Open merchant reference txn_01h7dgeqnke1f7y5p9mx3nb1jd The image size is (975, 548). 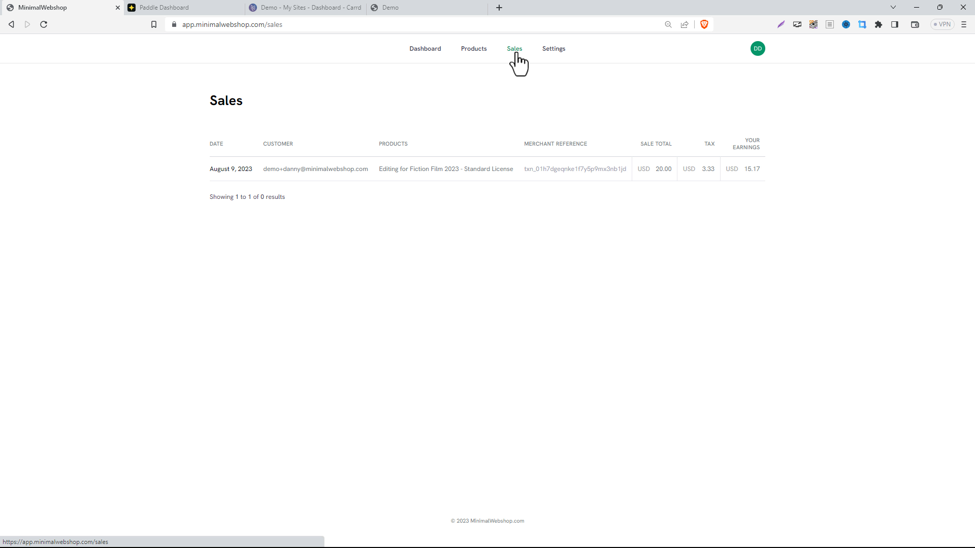click(575, 169)
